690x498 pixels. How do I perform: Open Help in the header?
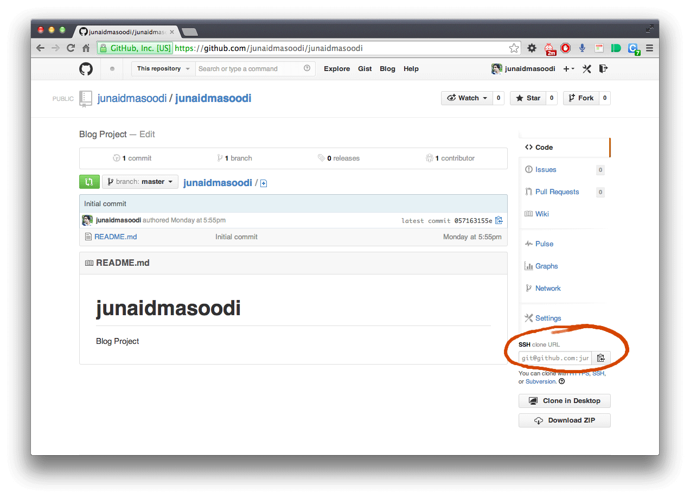tap(411, 69)
